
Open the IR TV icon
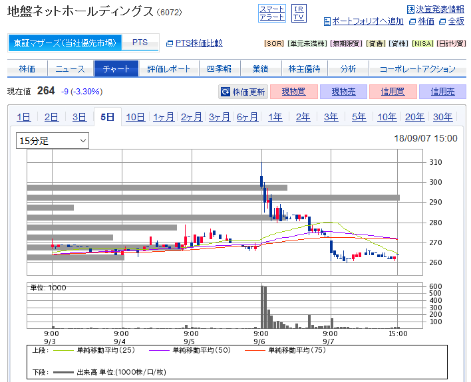click(x=299, y=13)
